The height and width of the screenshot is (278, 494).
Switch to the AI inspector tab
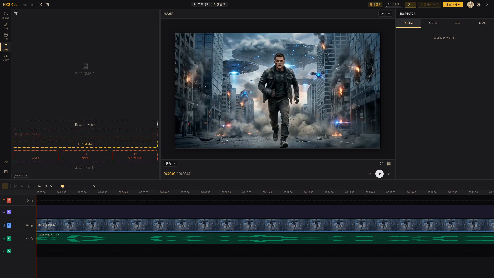tap(482, 23)
